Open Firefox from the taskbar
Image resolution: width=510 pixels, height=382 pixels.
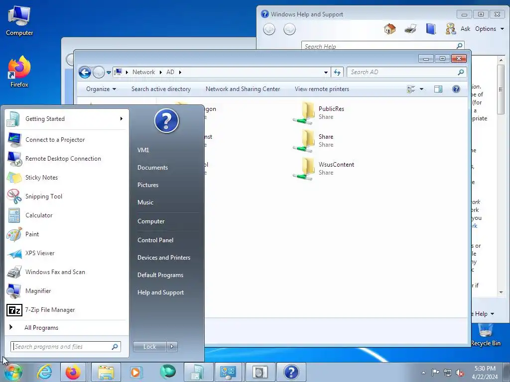point(73,372)
